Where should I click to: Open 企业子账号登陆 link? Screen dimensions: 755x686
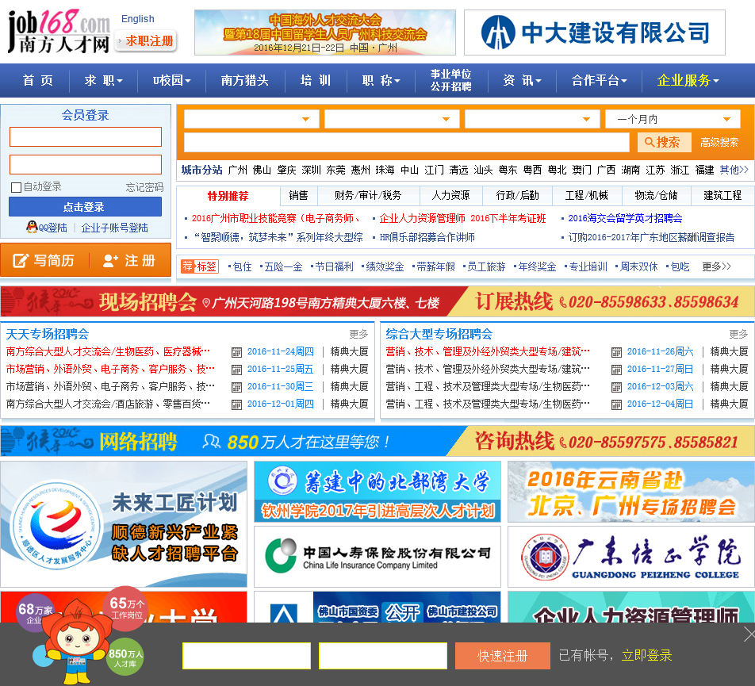click(x=114, y=228)
